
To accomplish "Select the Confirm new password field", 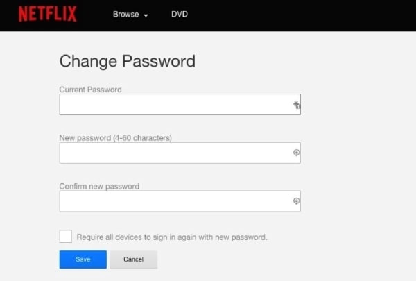I will [x=173, y=201].
